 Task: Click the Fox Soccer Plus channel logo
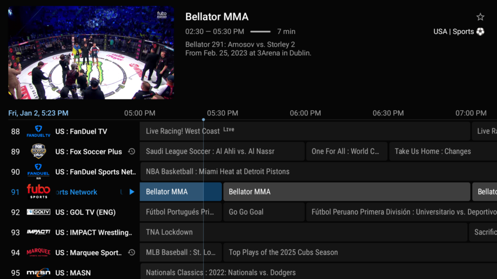pos(38,151)
